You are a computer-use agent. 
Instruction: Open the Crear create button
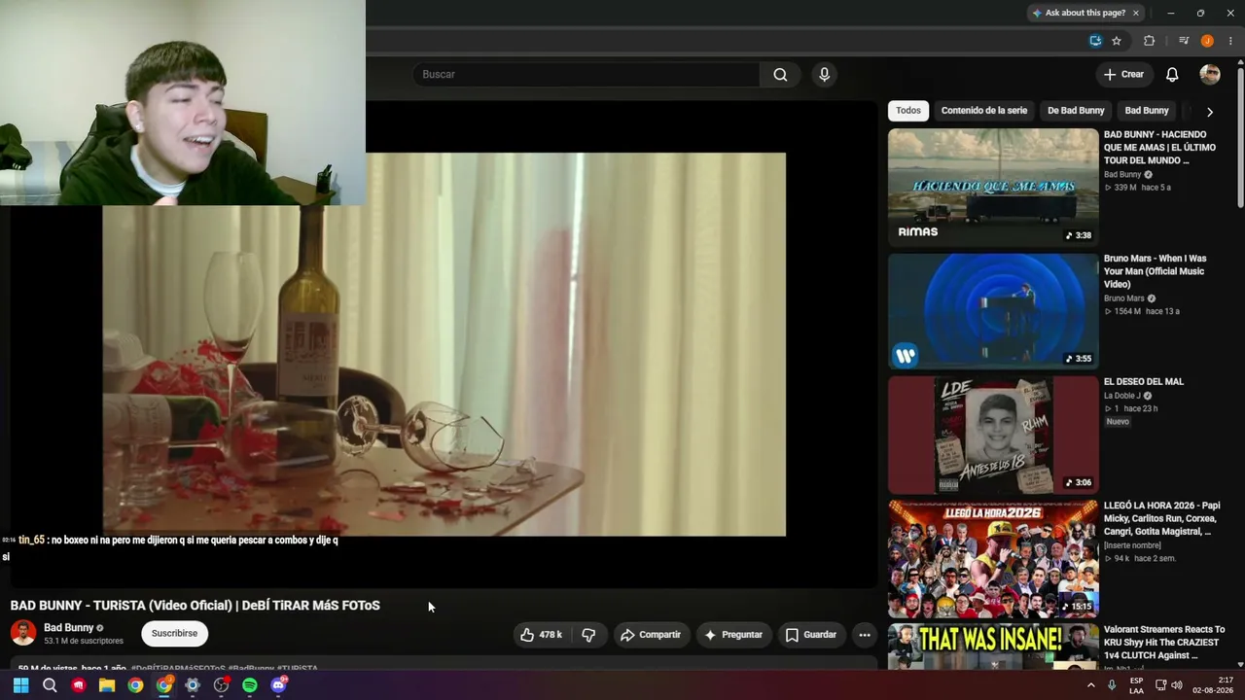(x=1123, y=75)
